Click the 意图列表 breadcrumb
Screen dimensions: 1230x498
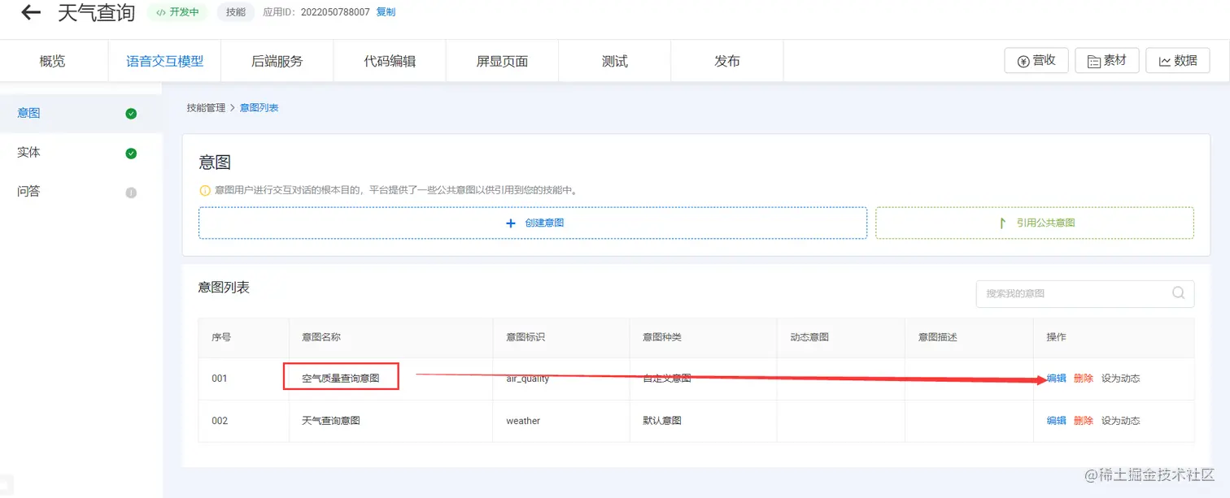[x=260, y=107]
